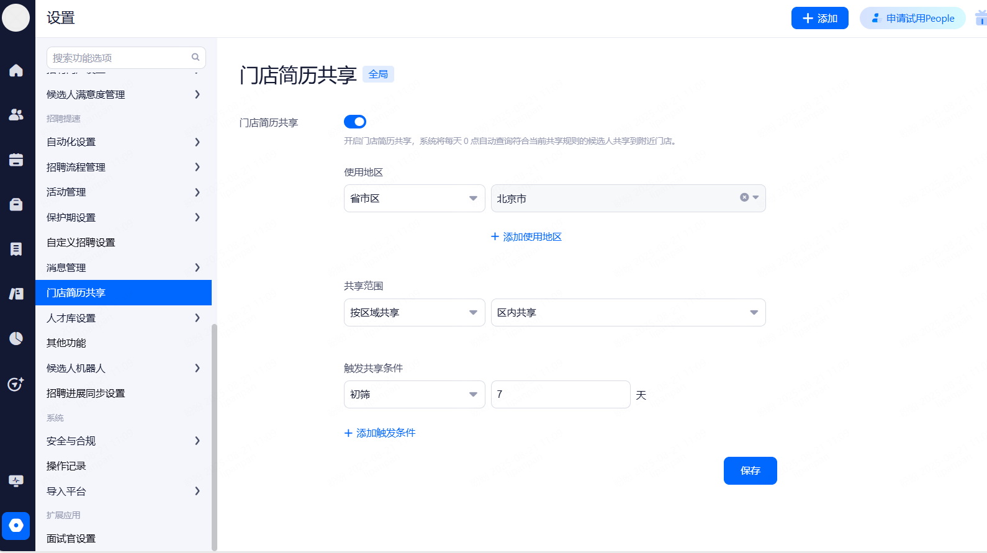Select 操作记录 in settings menu
The image size is (987, 553).
(66, 466)
